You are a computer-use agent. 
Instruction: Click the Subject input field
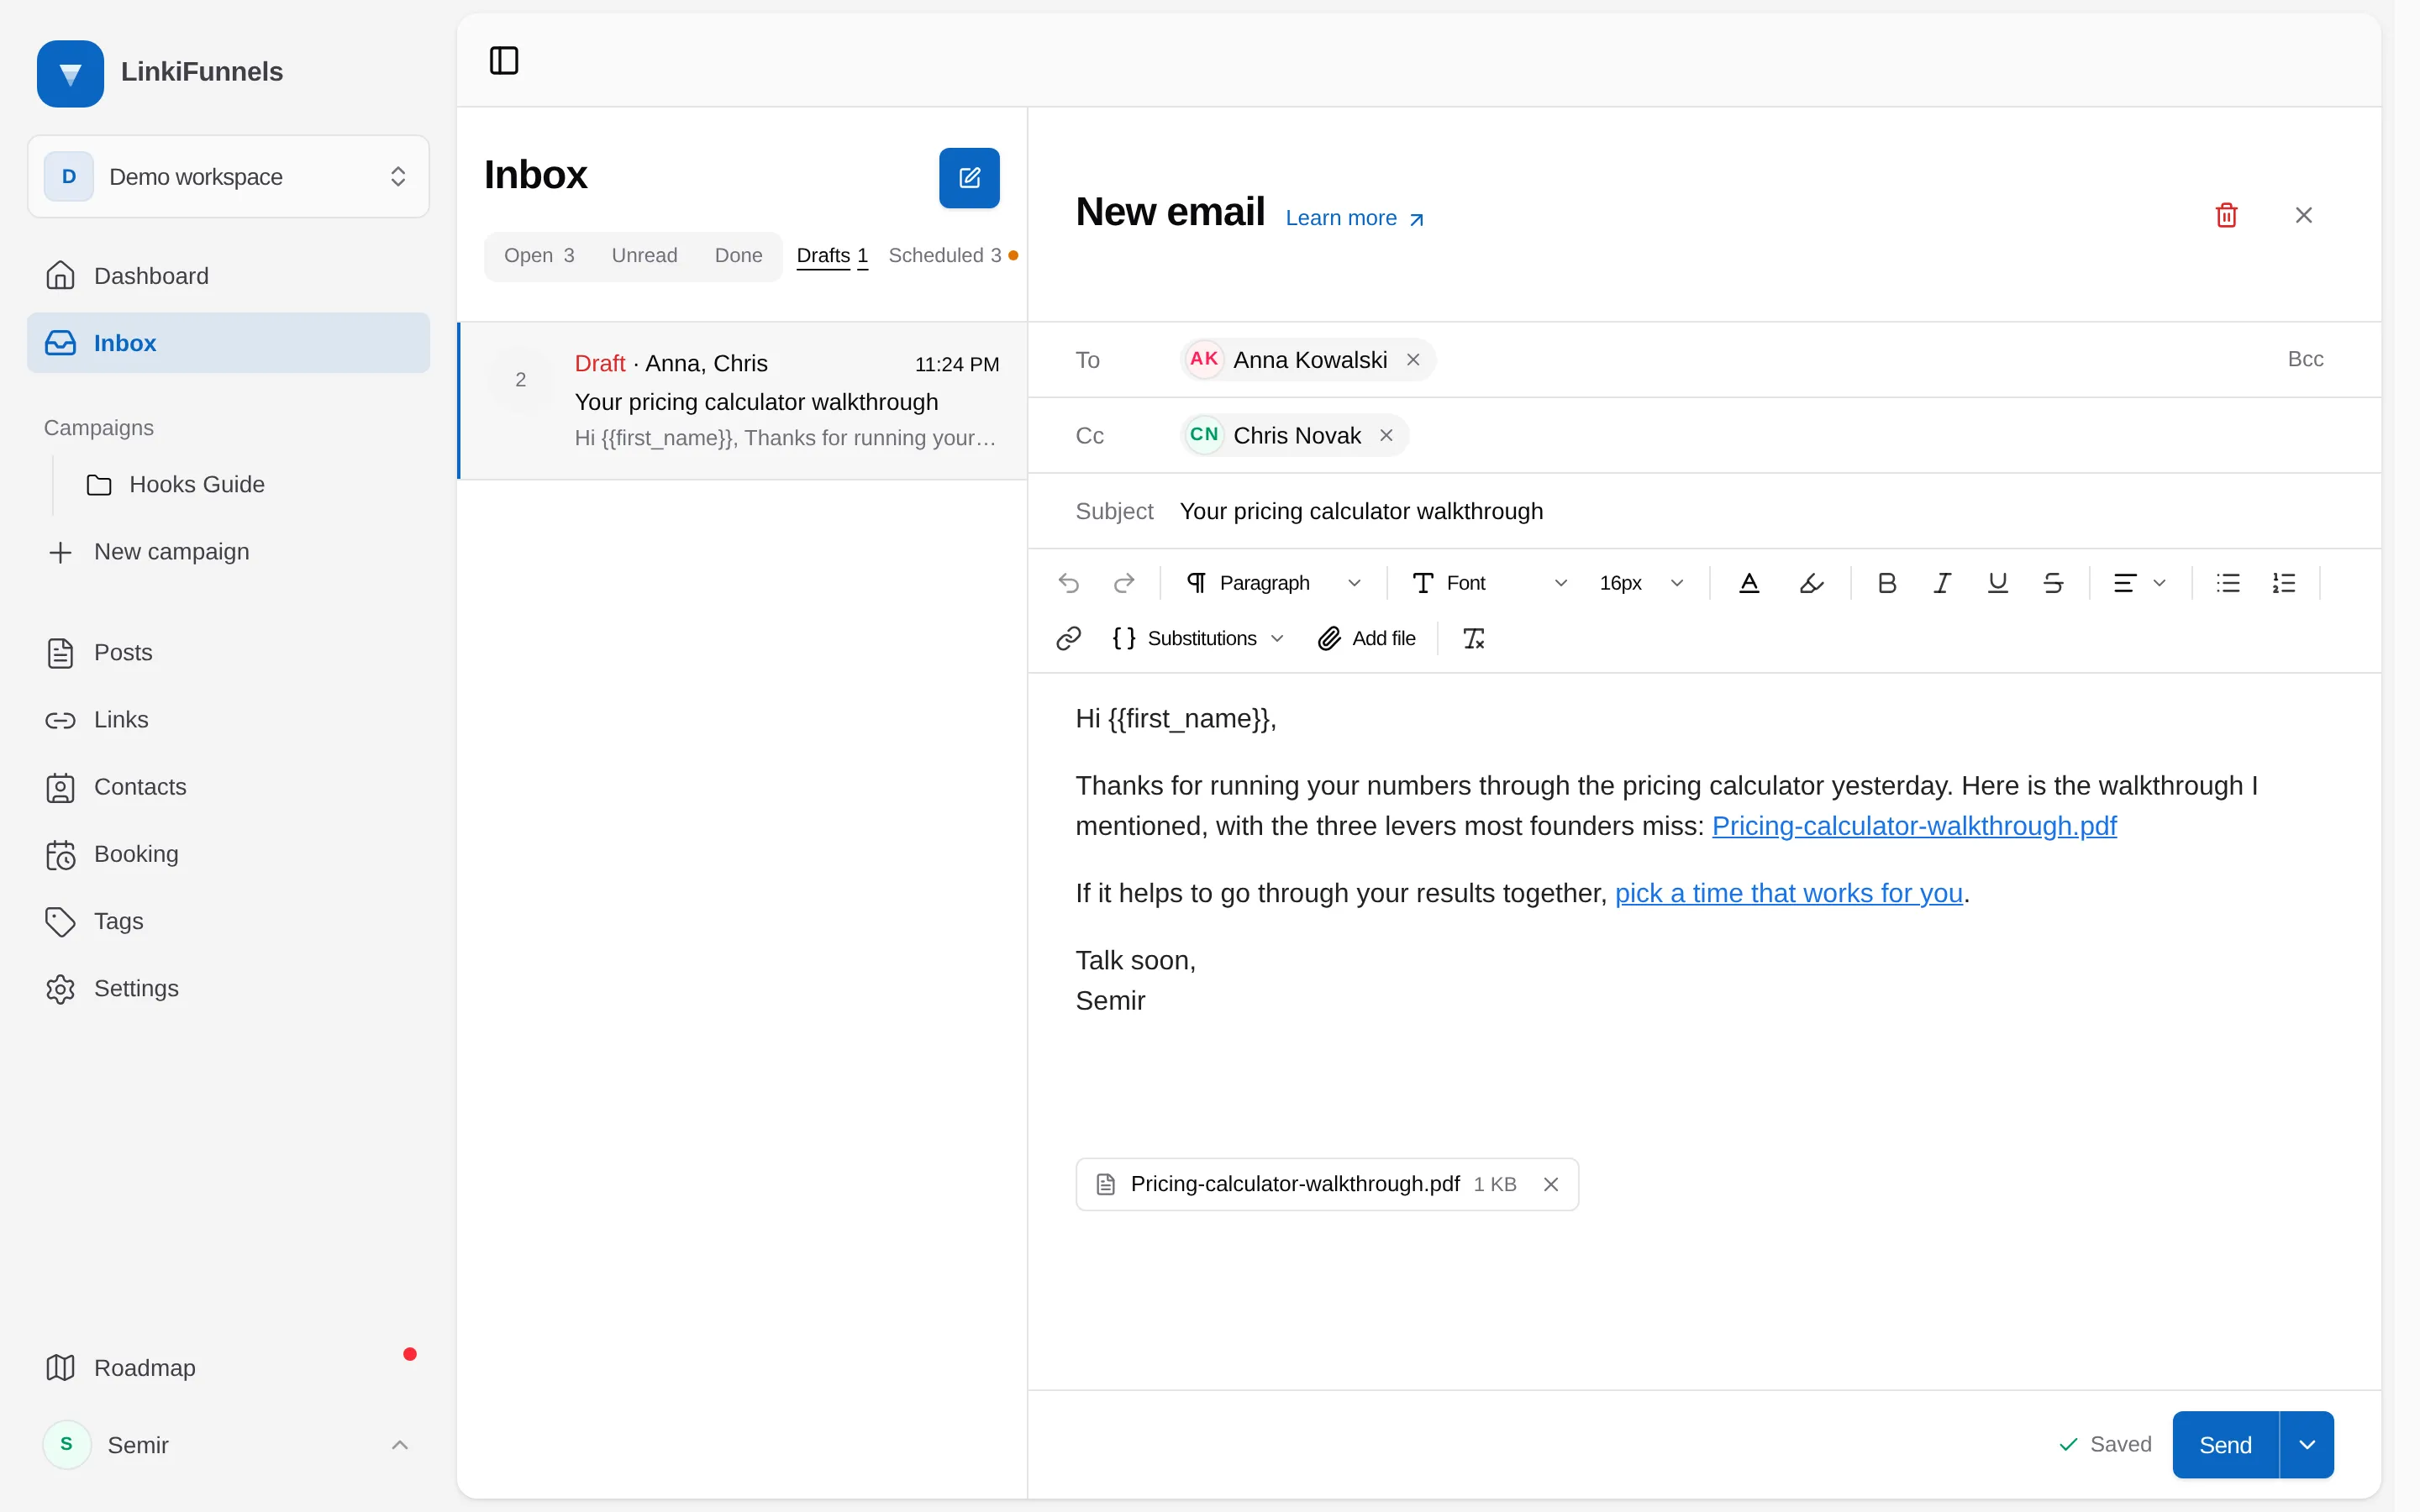click(1755, 511)
